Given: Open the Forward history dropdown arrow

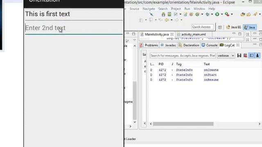Looking at the screenshot, I should point(181,20).
